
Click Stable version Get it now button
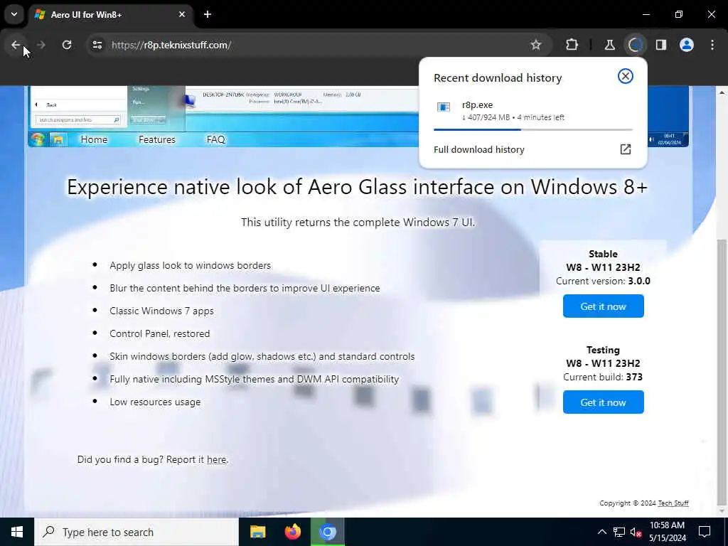603,306
